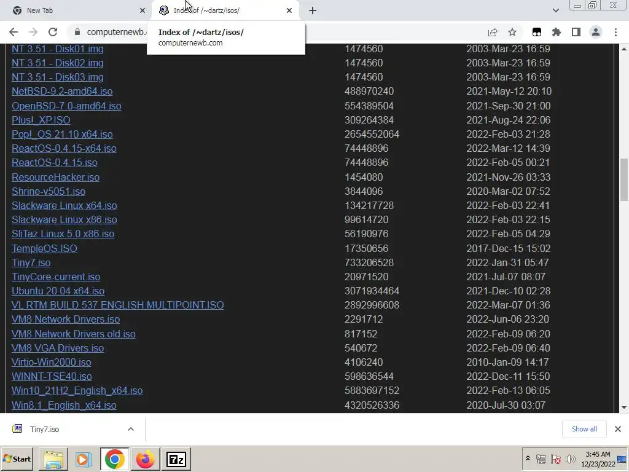Image resolution: width=629 pixels, height=472 pixels.
Task: Download Win10_21H2_English_x64.iso
Action: point(77,390)
